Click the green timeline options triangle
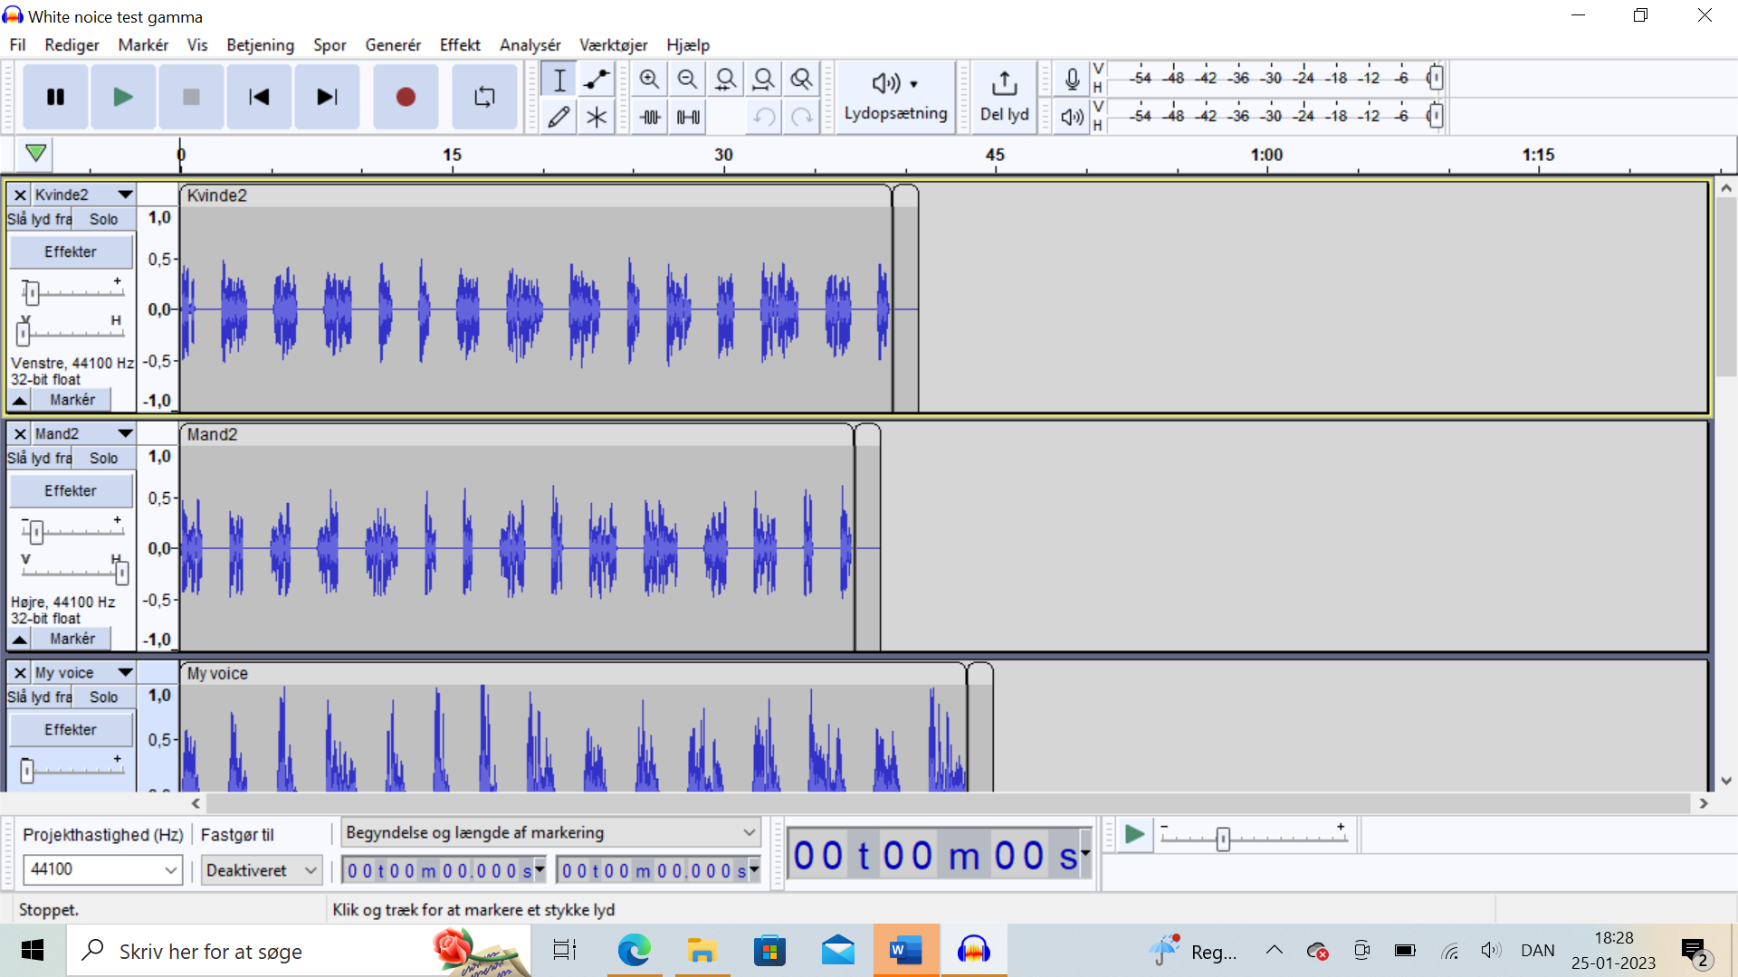Viewport: 1738px width, 977px height. (35, 153)
